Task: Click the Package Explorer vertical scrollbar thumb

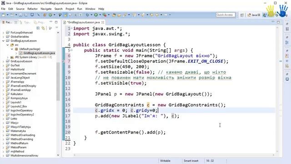Action: (x=58, y=81)
